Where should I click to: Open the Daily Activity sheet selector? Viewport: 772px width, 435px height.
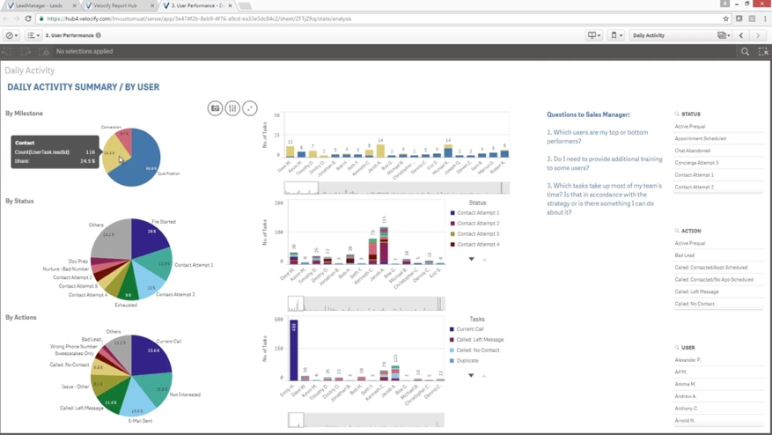pos(680,35)
